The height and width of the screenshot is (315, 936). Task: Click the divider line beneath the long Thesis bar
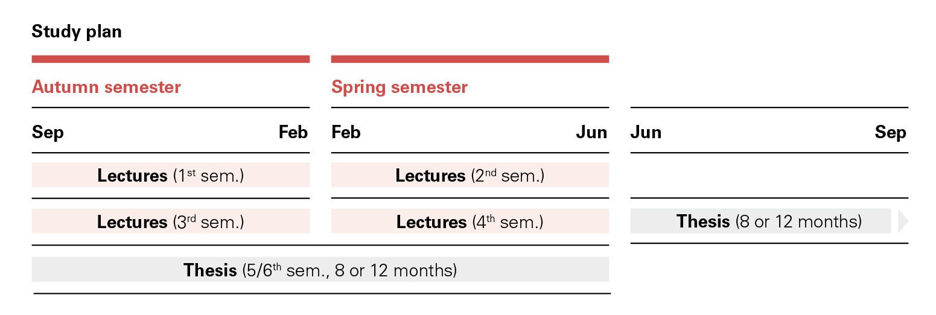coord(322,294)
